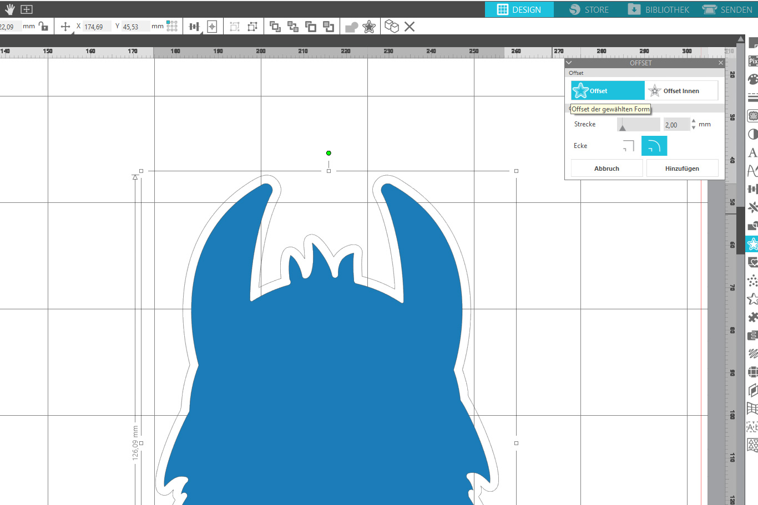This screenshot has width=758, height=505.
Task: Click the star offset icon in top toolbar
Action: click(369, 27)
